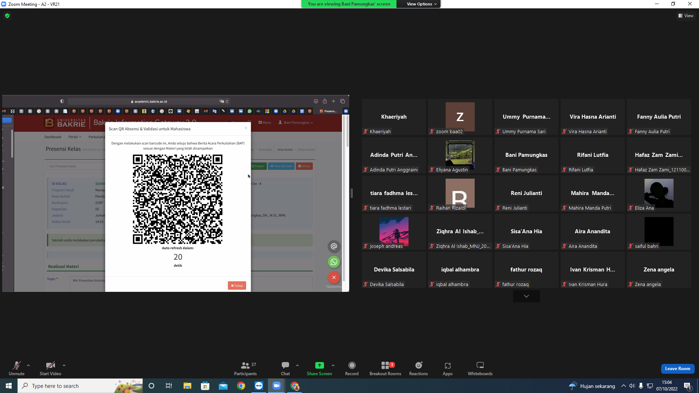Open the Menu item in Bakrie header

(265, 123)
